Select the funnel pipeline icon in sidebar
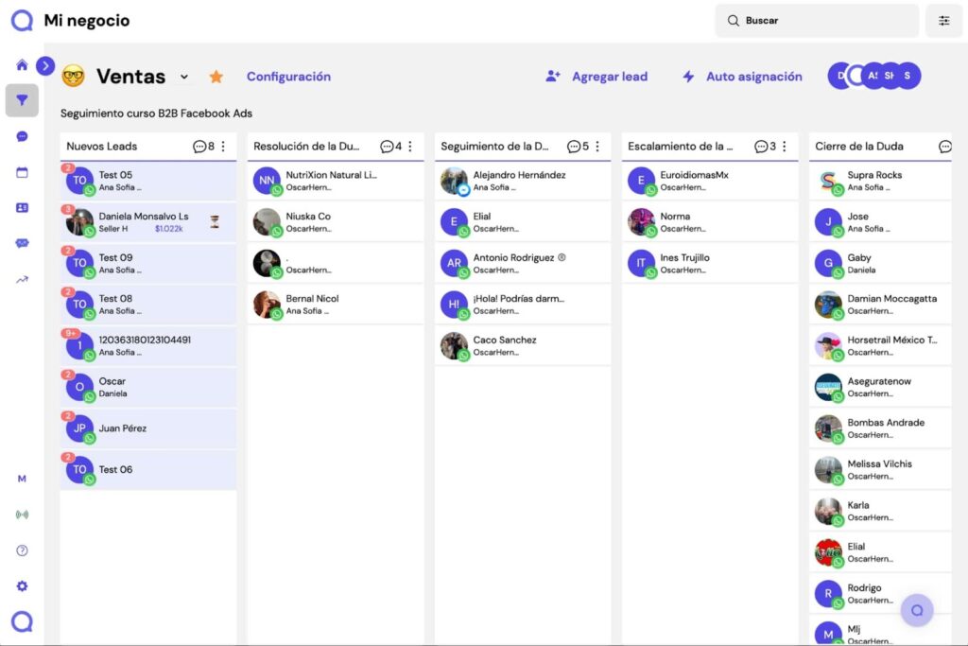968x646 pixels. (22, 99)
